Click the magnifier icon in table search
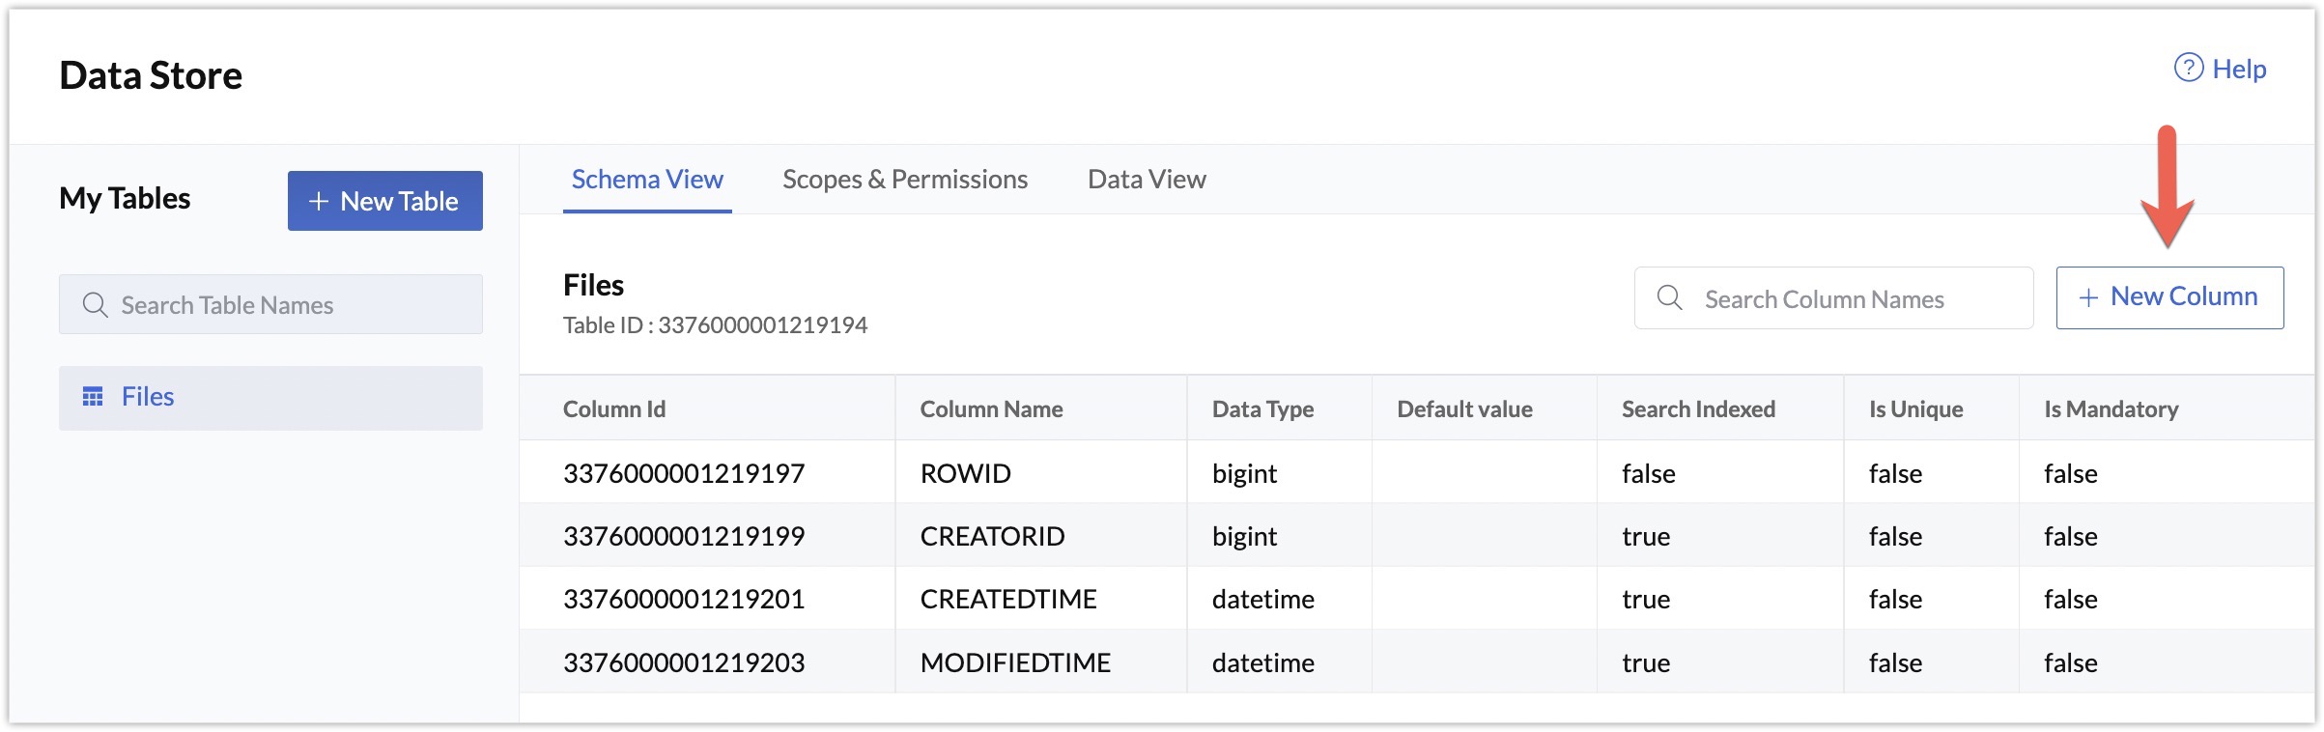The image size is (2324, 732). pyautogui.click(x=95, y=305)
